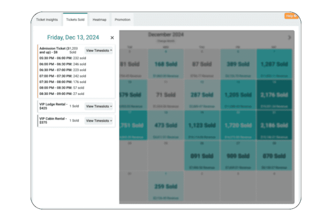This screenshot has width=332, height=221.
Task: Expand View Timeslots for VIP Cabin Rental
Action: point(99,121)
